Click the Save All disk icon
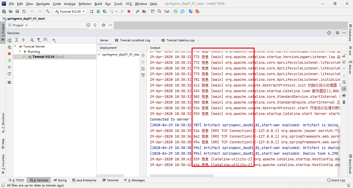Viewport: 353px width, 188px height. tap(17, 11)
